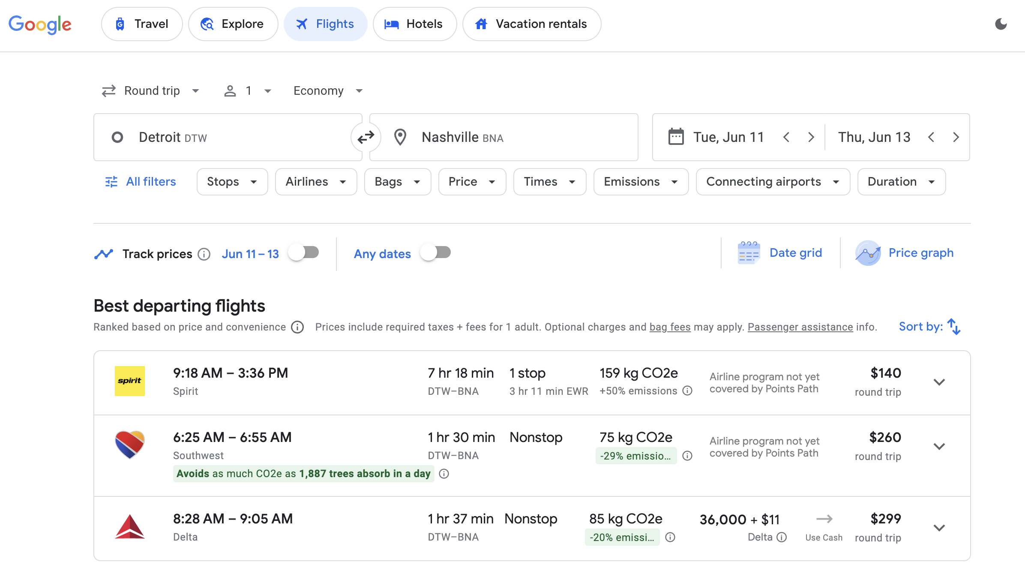This screenshot has width=1025, height=577.
Task: Expand the Southwest $260 flight details
Action: pyautogui.click(x=939, y=446)
